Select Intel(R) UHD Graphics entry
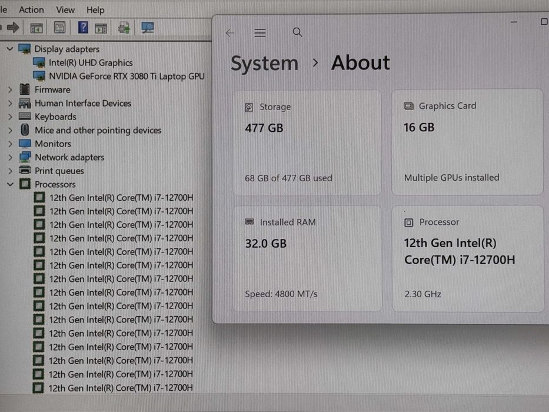Image resolution: width=549 pixels, height=412 pixels. click(x=91, y=63)
